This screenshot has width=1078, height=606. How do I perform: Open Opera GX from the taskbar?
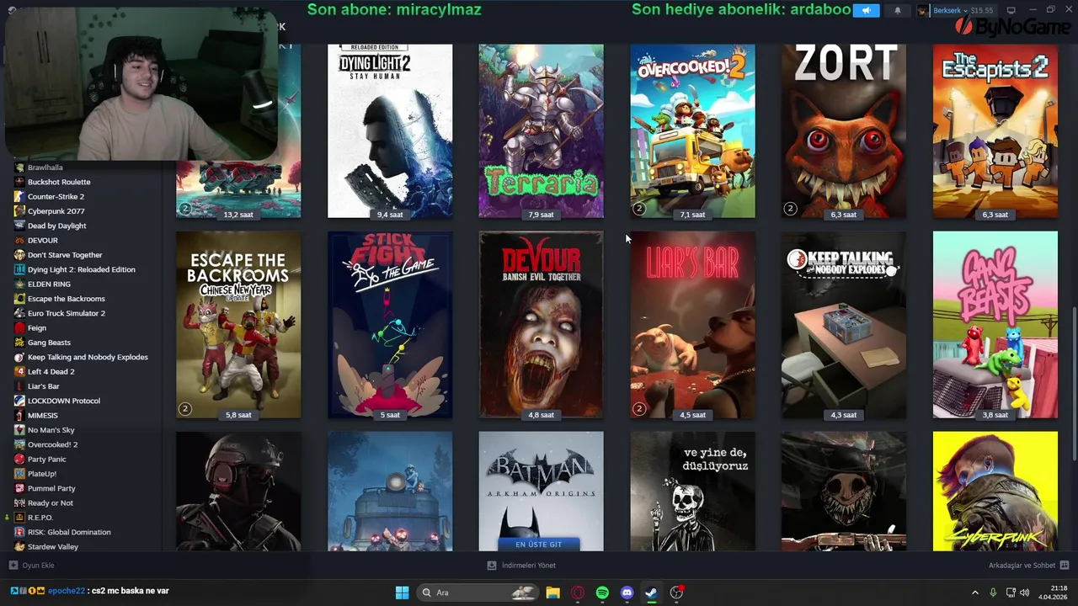click(x=577, y=593)
